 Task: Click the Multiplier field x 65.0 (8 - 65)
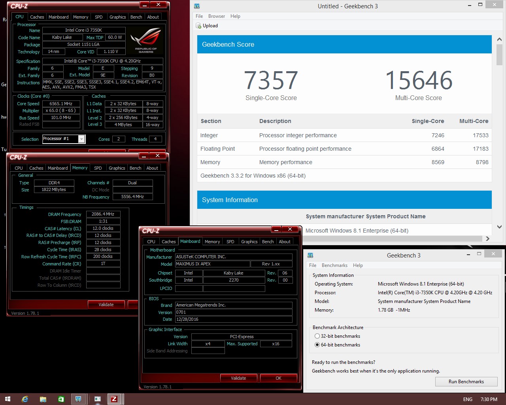click(x=61, y=111)
